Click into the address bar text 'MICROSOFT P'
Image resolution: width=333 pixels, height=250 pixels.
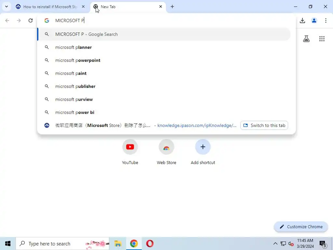(x=70, y=21)
